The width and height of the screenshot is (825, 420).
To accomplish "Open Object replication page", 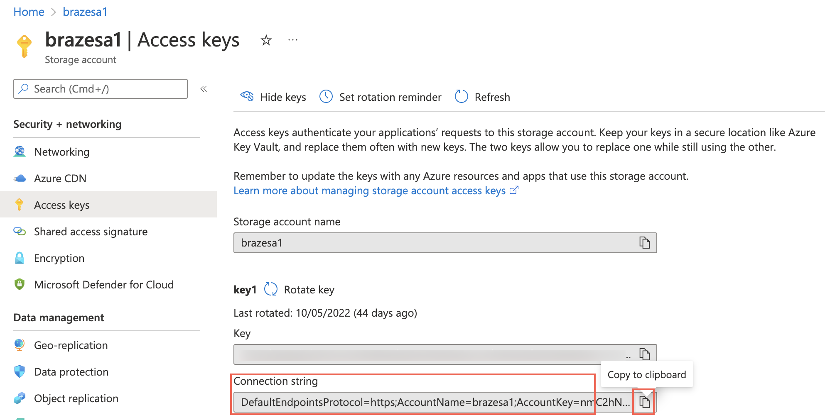I will click(x=108, y=398).
